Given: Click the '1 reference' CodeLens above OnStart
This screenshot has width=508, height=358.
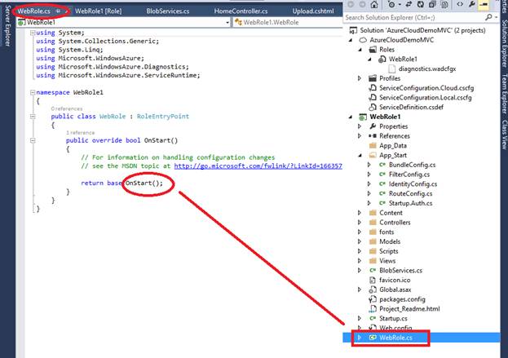Looking at the screenshot, I should (80, 133).
